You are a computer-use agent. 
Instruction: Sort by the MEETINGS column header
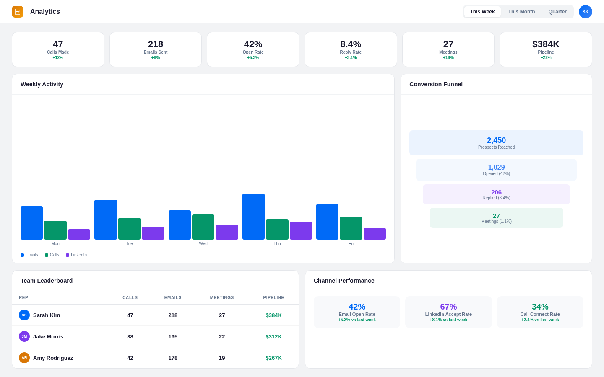(x=222, y=298)
